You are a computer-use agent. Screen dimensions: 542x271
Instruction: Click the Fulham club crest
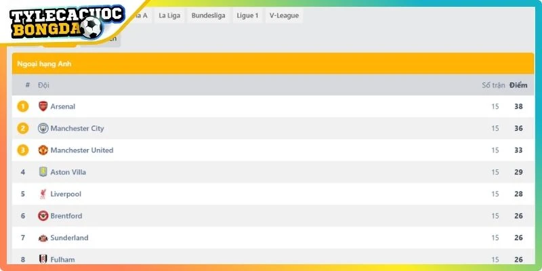coord(43,259)
